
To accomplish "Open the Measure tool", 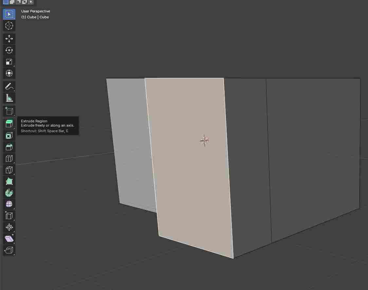I will [x=9, y=98].
